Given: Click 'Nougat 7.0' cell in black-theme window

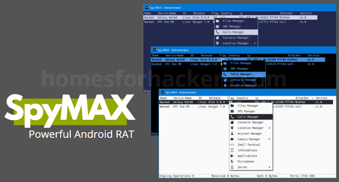Looking at the screenshot, I should 208,64.
